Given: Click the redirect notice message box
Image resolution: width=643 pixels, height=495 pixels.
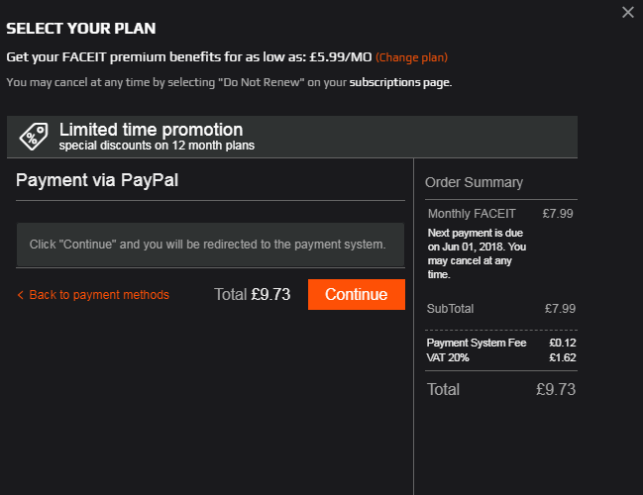Looking at the screenshot, I should pos(210,244).
